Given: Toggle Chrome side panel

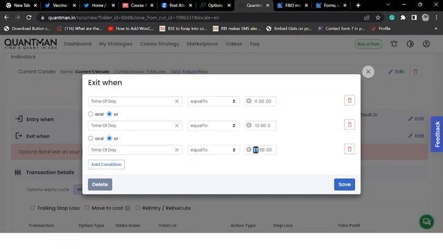Looking at the screenshot, I should tap(414, 17).
